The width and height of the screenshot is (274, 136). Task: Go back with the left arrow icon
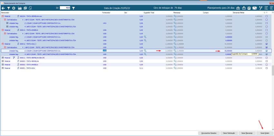(3, 8)
